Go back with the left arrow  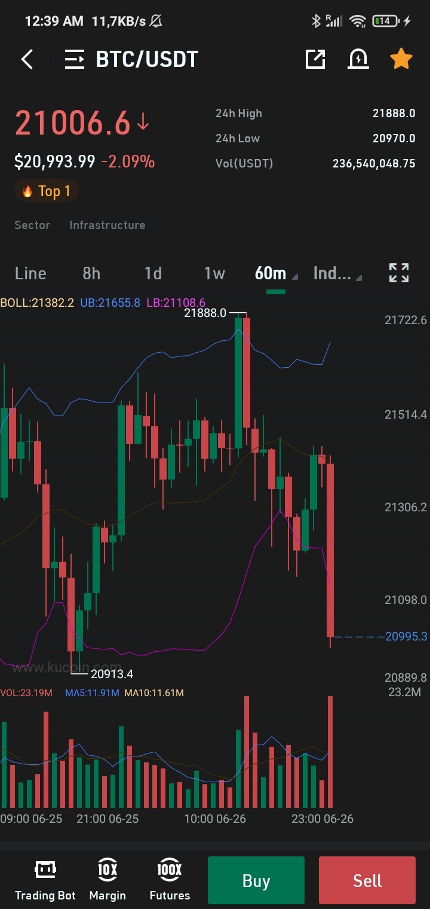(x=27, y=59)
